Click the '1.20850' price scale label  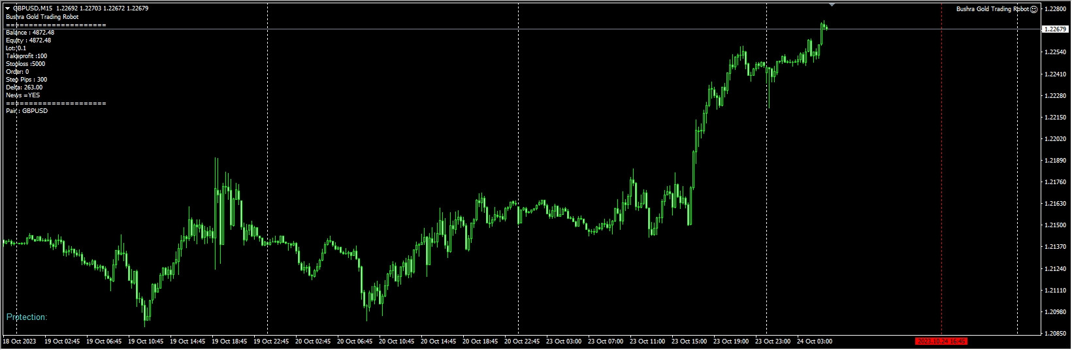pos(1055,333)
